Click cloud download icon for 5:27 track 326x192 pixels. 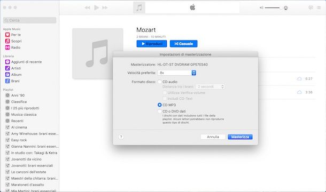pos(299,79)
